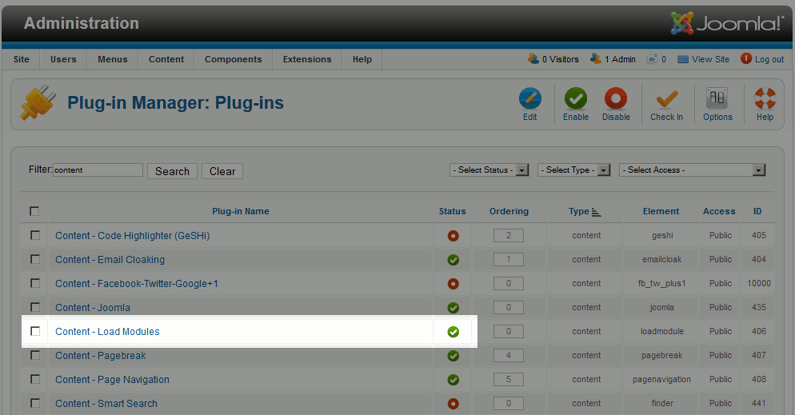The height and width of the screenshot is (415, 795).
Task: Check the Content - Joomla row checkbox
Action: [35, 307]
